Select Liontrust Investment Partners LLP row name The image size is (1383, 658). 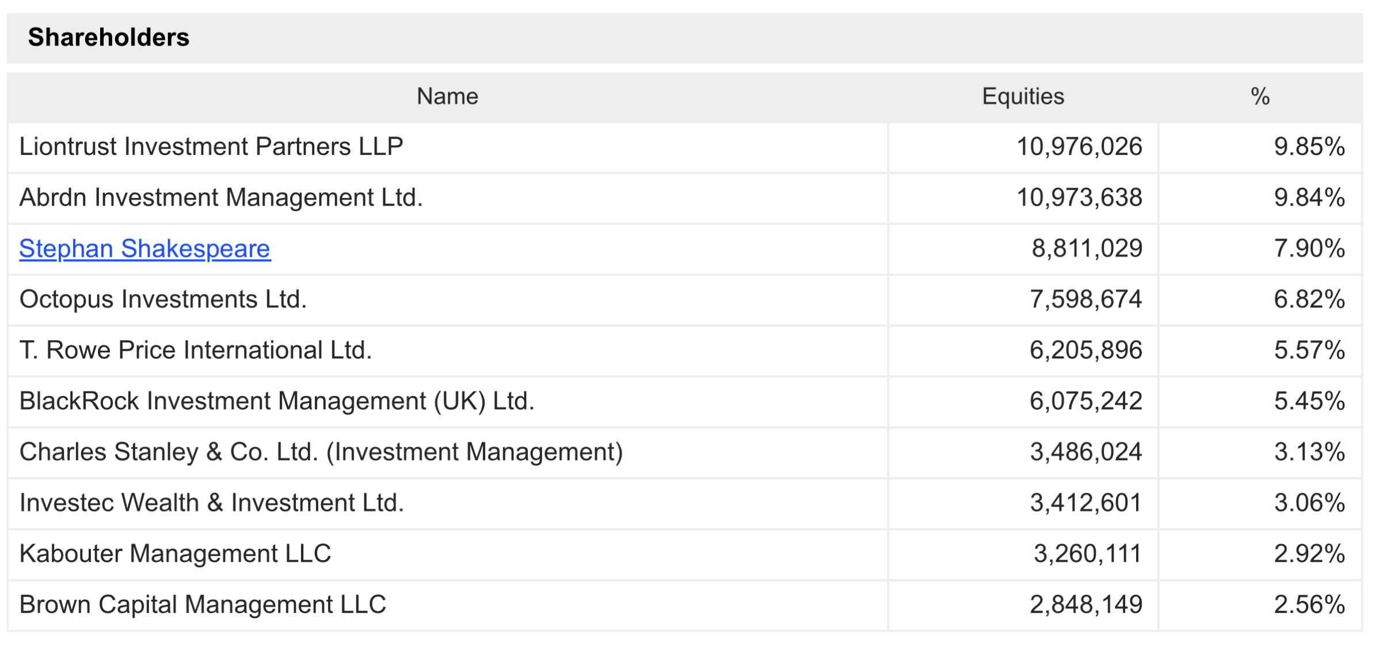click(211, 147)
